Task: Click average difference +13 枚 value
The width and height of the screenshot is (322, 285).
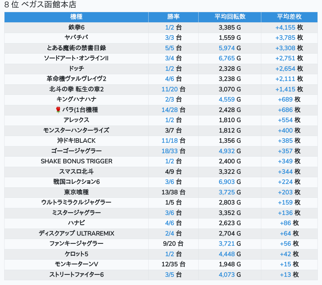Action: (289, 275)
